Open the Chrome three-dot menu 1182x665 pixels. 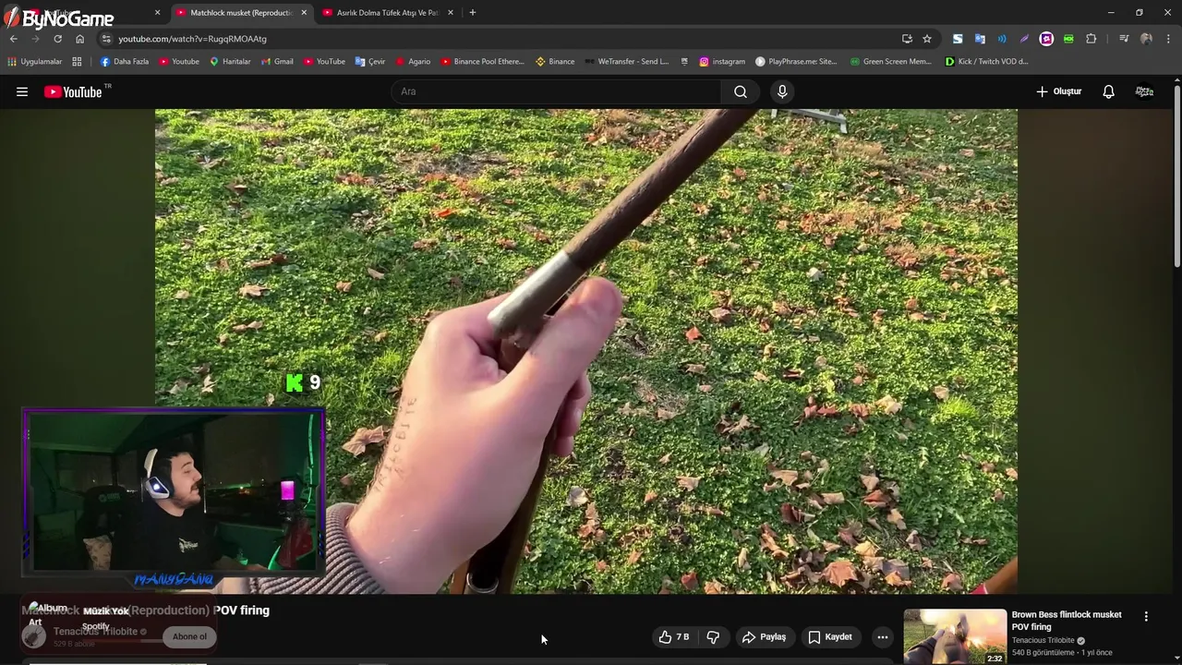[x=1169, y=39]
